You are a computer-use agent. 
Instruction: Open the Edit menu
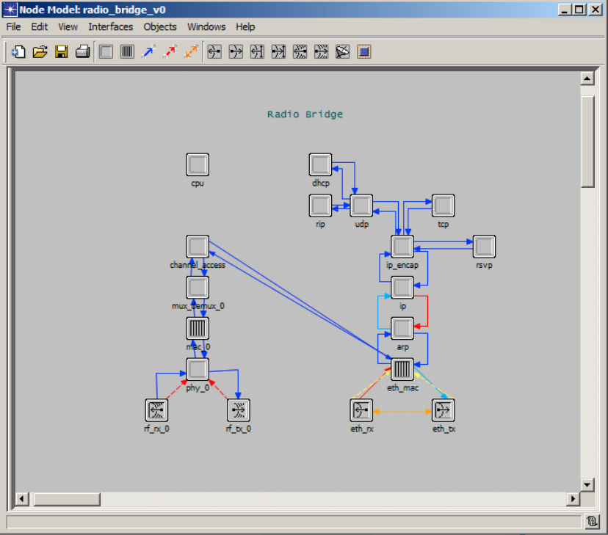[39, 26]
